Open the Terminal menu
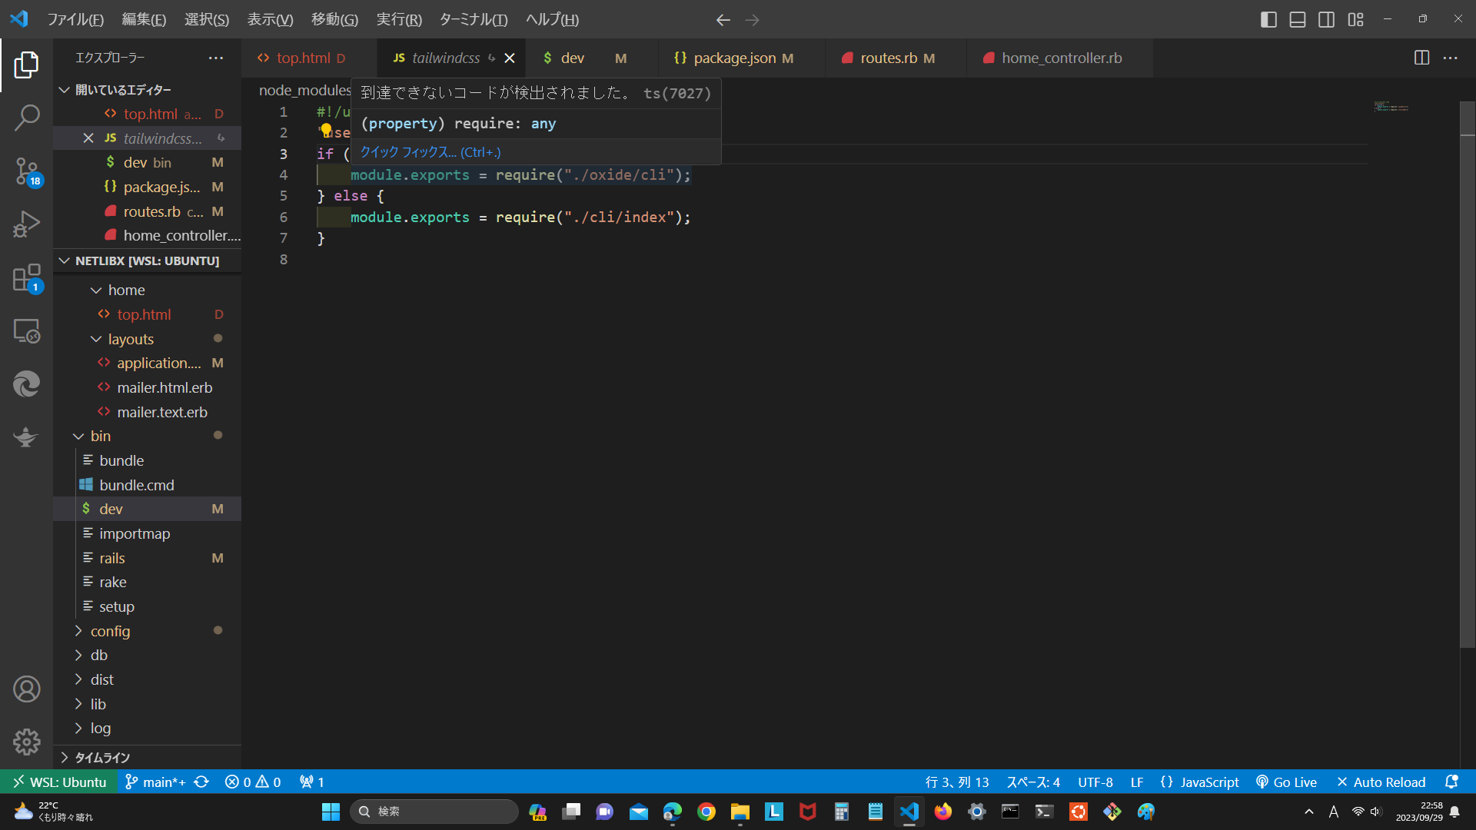This screenshot has width=1476, height=830. coord(473,19)
